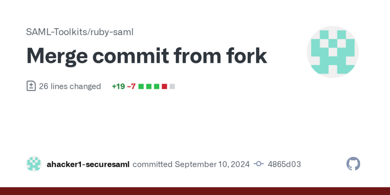This screenshot has height=195, width=390.
Task: Click the 26 lines changed label
Action: point(70,86)
